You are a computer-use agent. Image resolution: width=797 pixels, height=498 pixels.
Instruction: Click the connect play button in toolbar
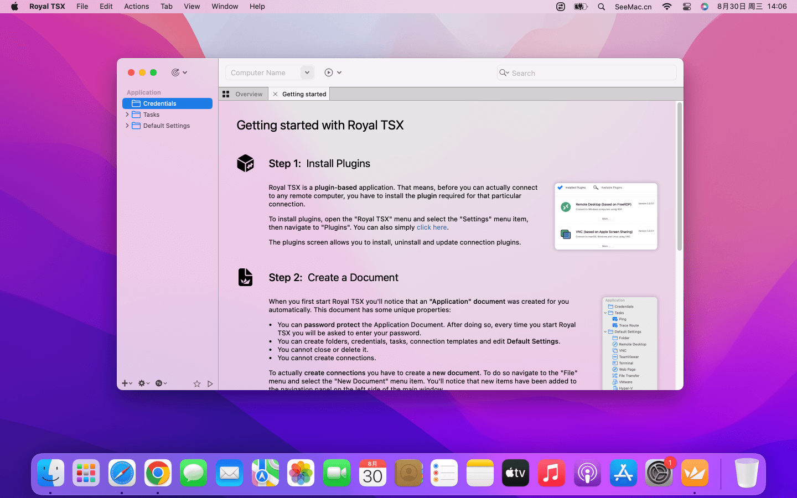click(x=329, y=72)
